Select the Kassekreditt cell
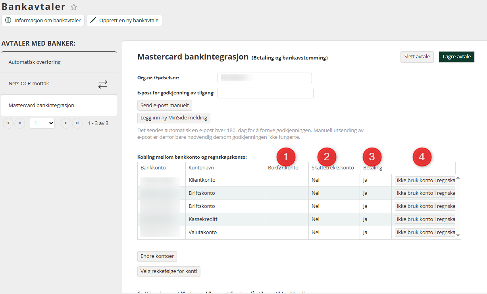This screenshot has width=487, height=294. point(225,219)
